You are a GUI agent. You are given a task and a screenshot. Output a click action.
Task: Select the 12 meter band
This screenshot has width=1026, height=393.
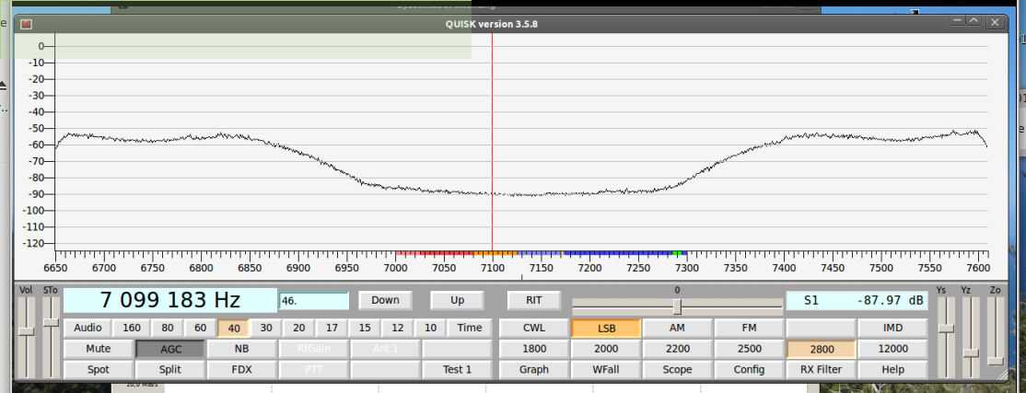[397, 329]
